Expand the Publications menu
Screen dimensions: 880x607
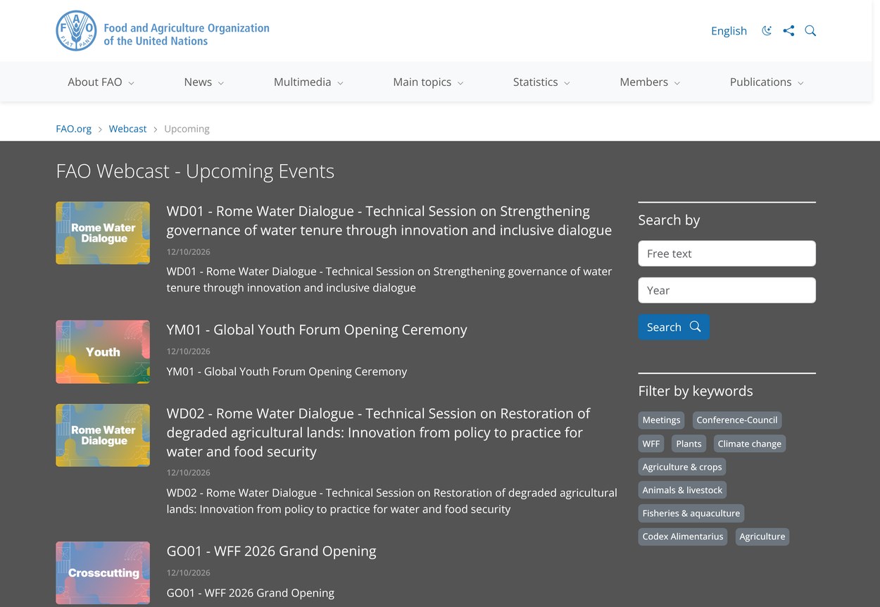pos(767,82)
